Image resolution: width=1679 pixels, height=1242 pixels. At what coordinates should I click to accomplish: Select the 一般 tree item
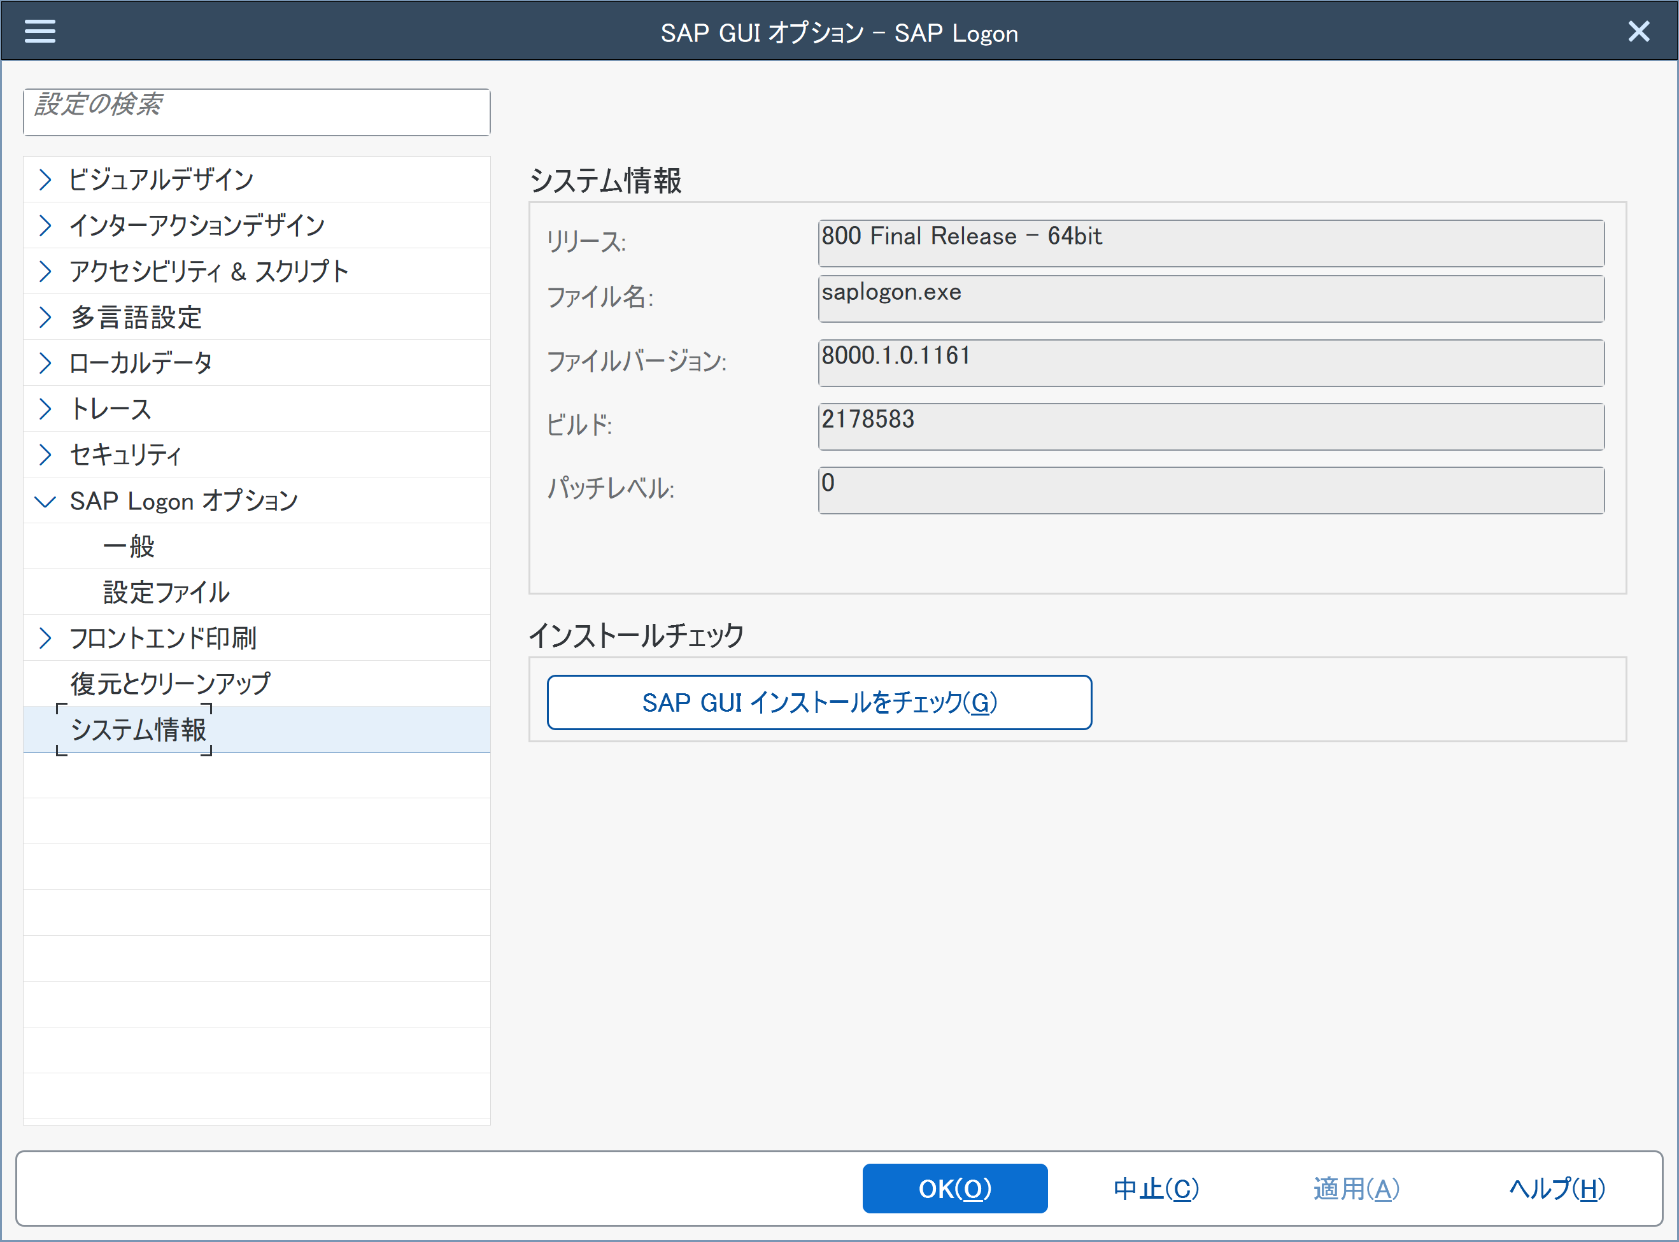(x=129, y=547)
